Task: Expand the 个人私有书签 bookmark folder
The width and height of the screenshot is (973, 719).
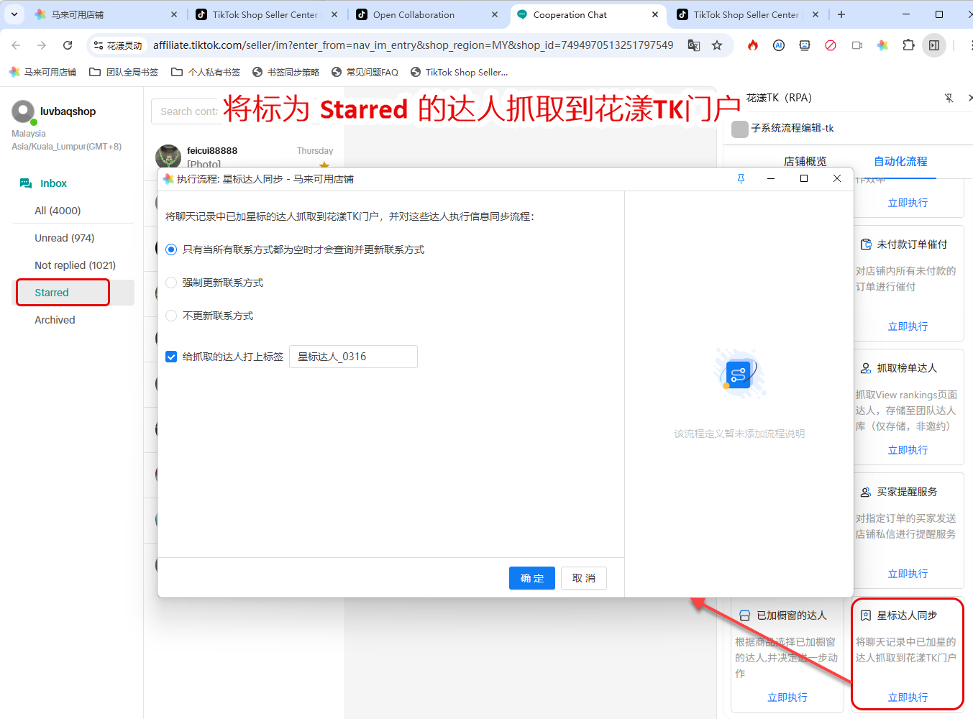Action: (x=206, y=72)
